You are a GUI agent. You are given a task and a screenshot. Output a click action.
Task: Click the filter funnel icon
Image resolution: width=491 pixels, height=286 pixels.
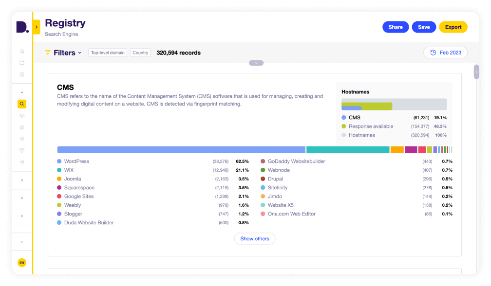pos(48,53)
